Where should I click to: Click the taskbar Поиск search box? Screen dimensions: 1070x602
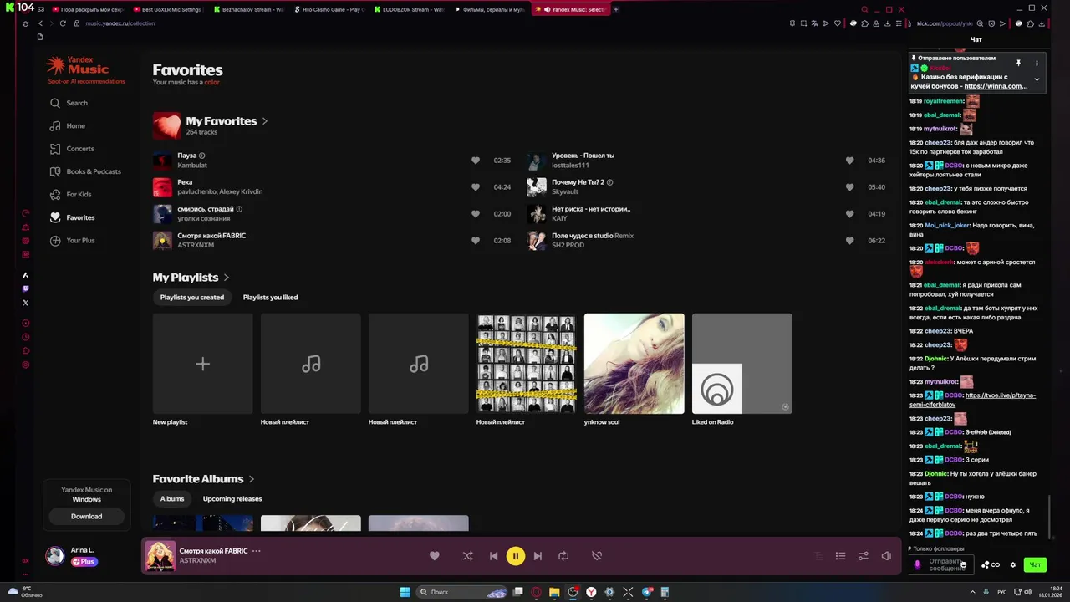tap(462, 592)
